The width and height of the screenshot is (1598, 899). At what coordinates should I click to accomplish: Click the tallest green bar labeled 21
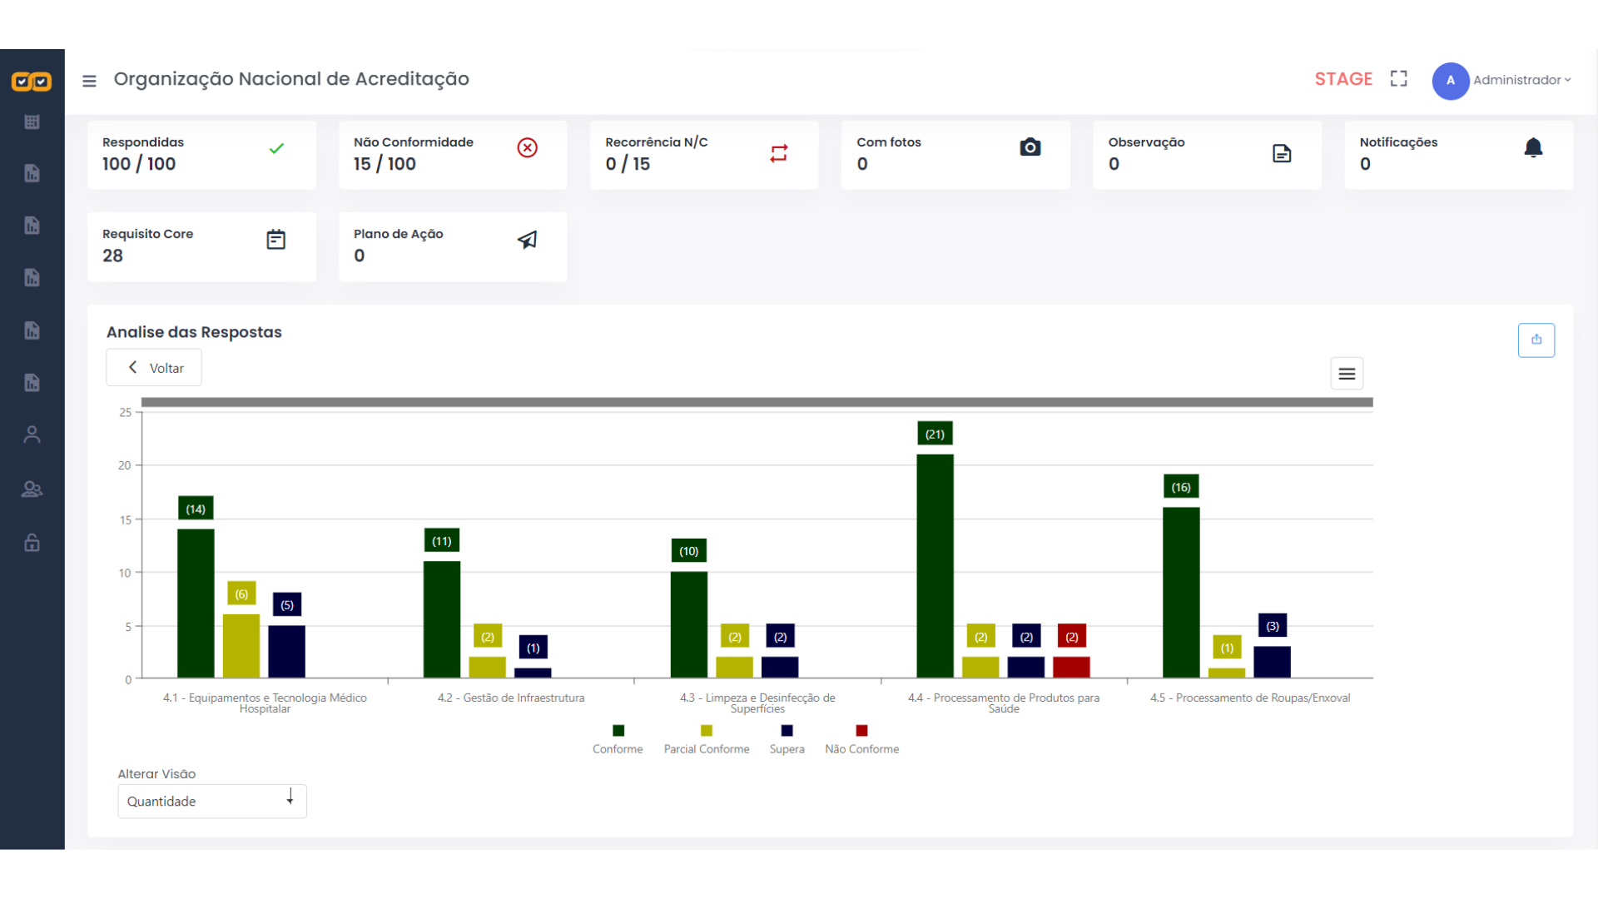pos(935,566)
